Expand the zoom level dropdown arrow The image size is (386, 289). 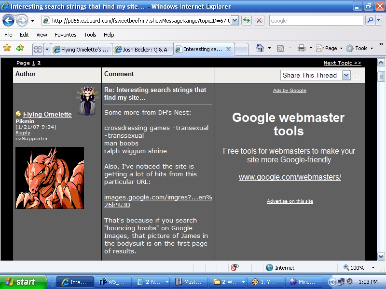point(373,268)
